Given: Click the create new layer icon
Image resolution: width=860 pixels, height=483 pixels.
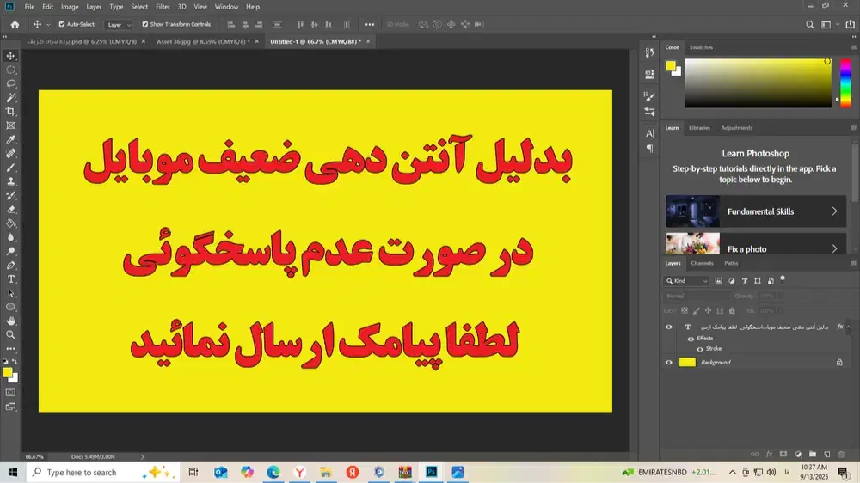Looking at the screenshot, I should point(826,453).
